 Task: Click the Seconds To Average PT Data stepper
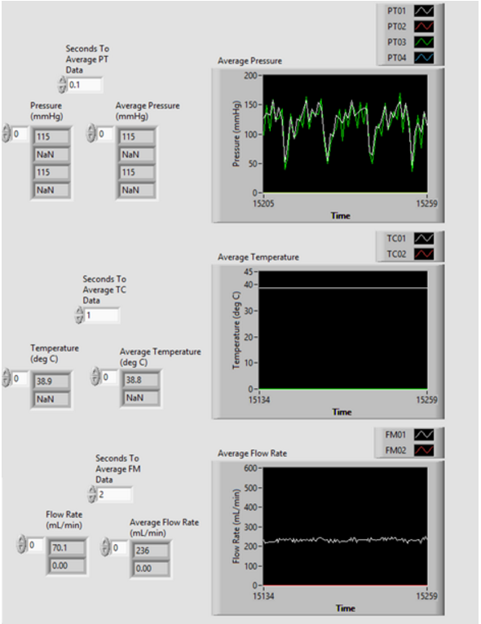click(x=62, y=85)
